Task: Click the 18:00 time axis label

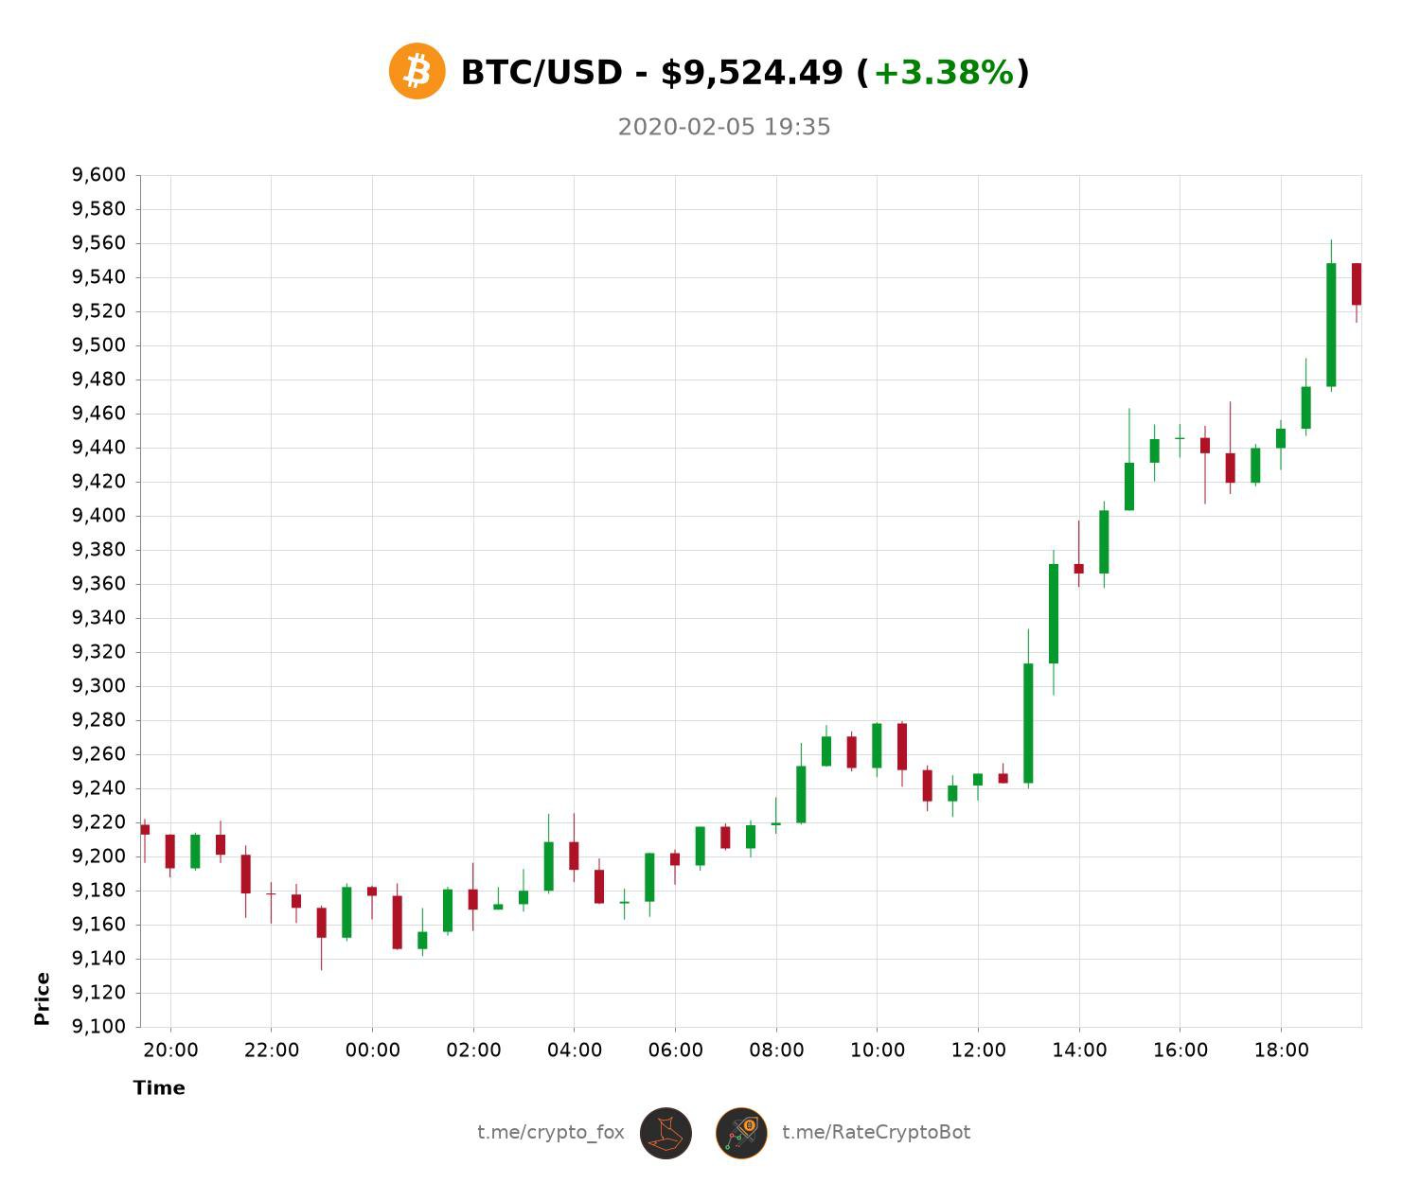Action: (1281, 1050)
